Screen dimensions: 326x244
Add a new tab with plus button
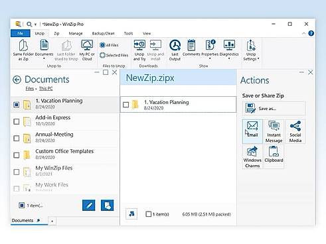(52, 221)
